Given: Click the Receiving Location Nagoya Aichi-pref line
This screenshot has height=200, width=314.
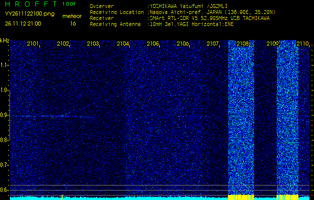Looking at the screenshot, I should [x=183, y=12].
